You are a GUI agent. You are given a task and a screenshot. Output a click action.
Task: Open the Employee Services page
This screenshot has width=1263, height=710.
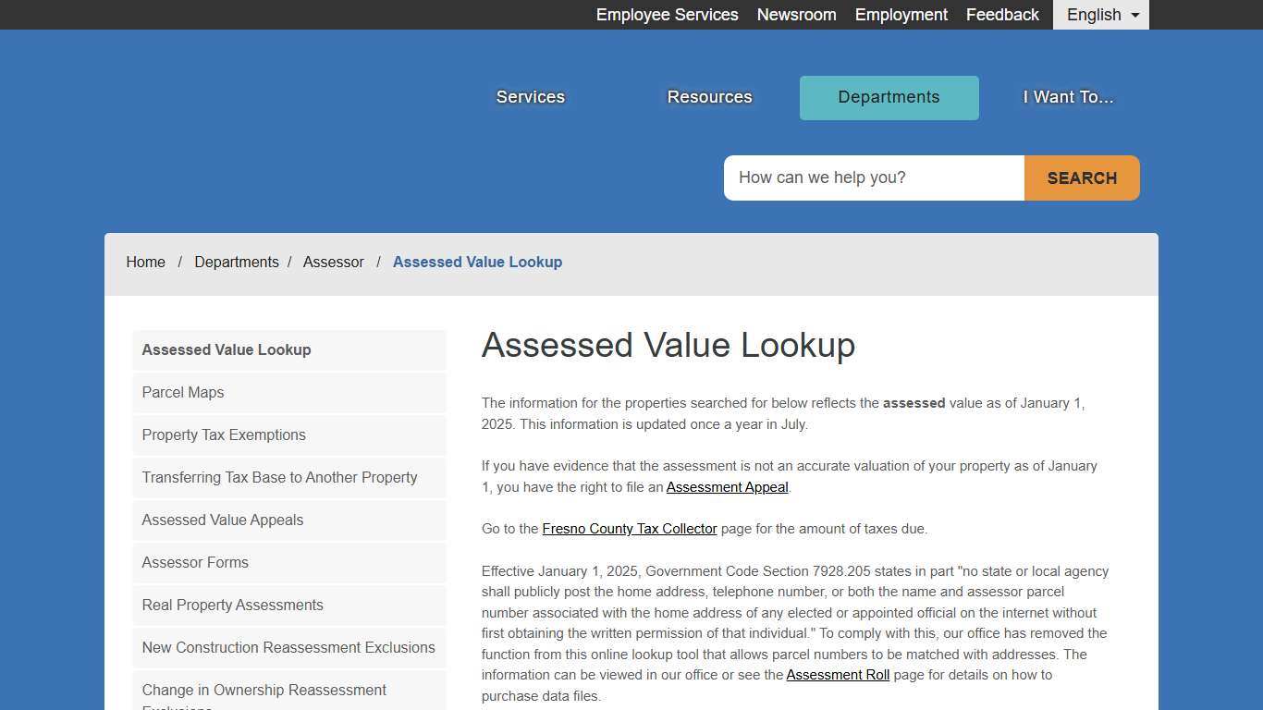click(667, 15)
